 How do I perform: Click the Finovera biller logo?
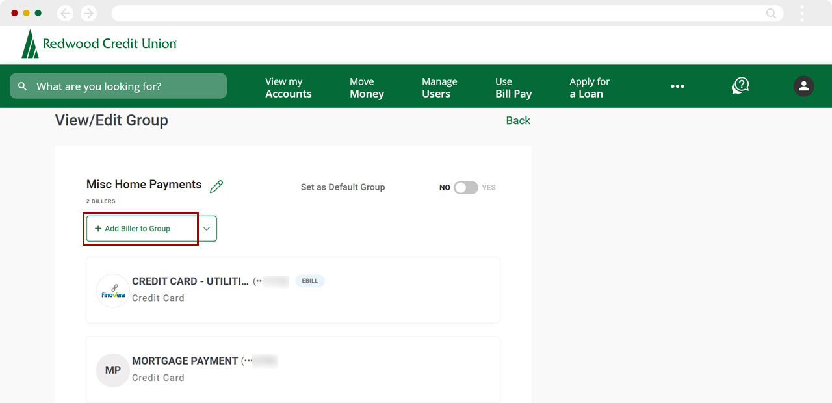tap(112, 291)
